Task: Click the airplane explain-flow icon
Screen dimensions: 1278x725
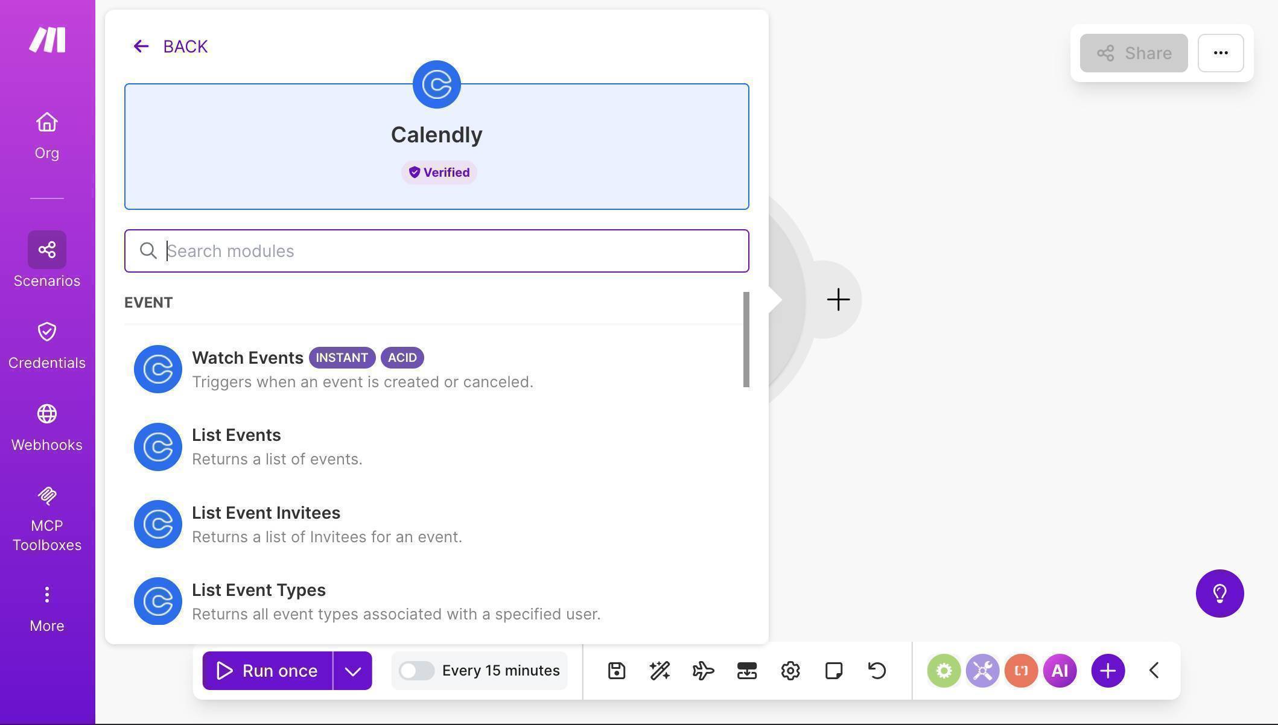Action: pos(703,670)
